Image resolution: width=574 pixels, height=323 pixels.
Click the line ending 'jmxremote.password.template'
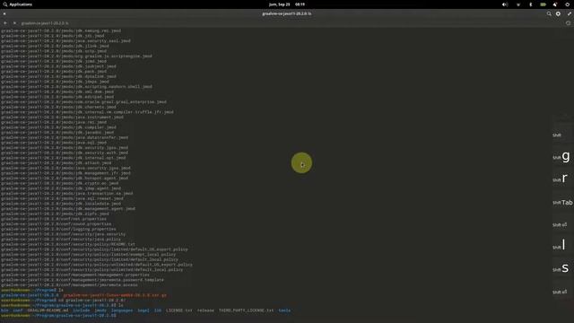coord(83,280)
